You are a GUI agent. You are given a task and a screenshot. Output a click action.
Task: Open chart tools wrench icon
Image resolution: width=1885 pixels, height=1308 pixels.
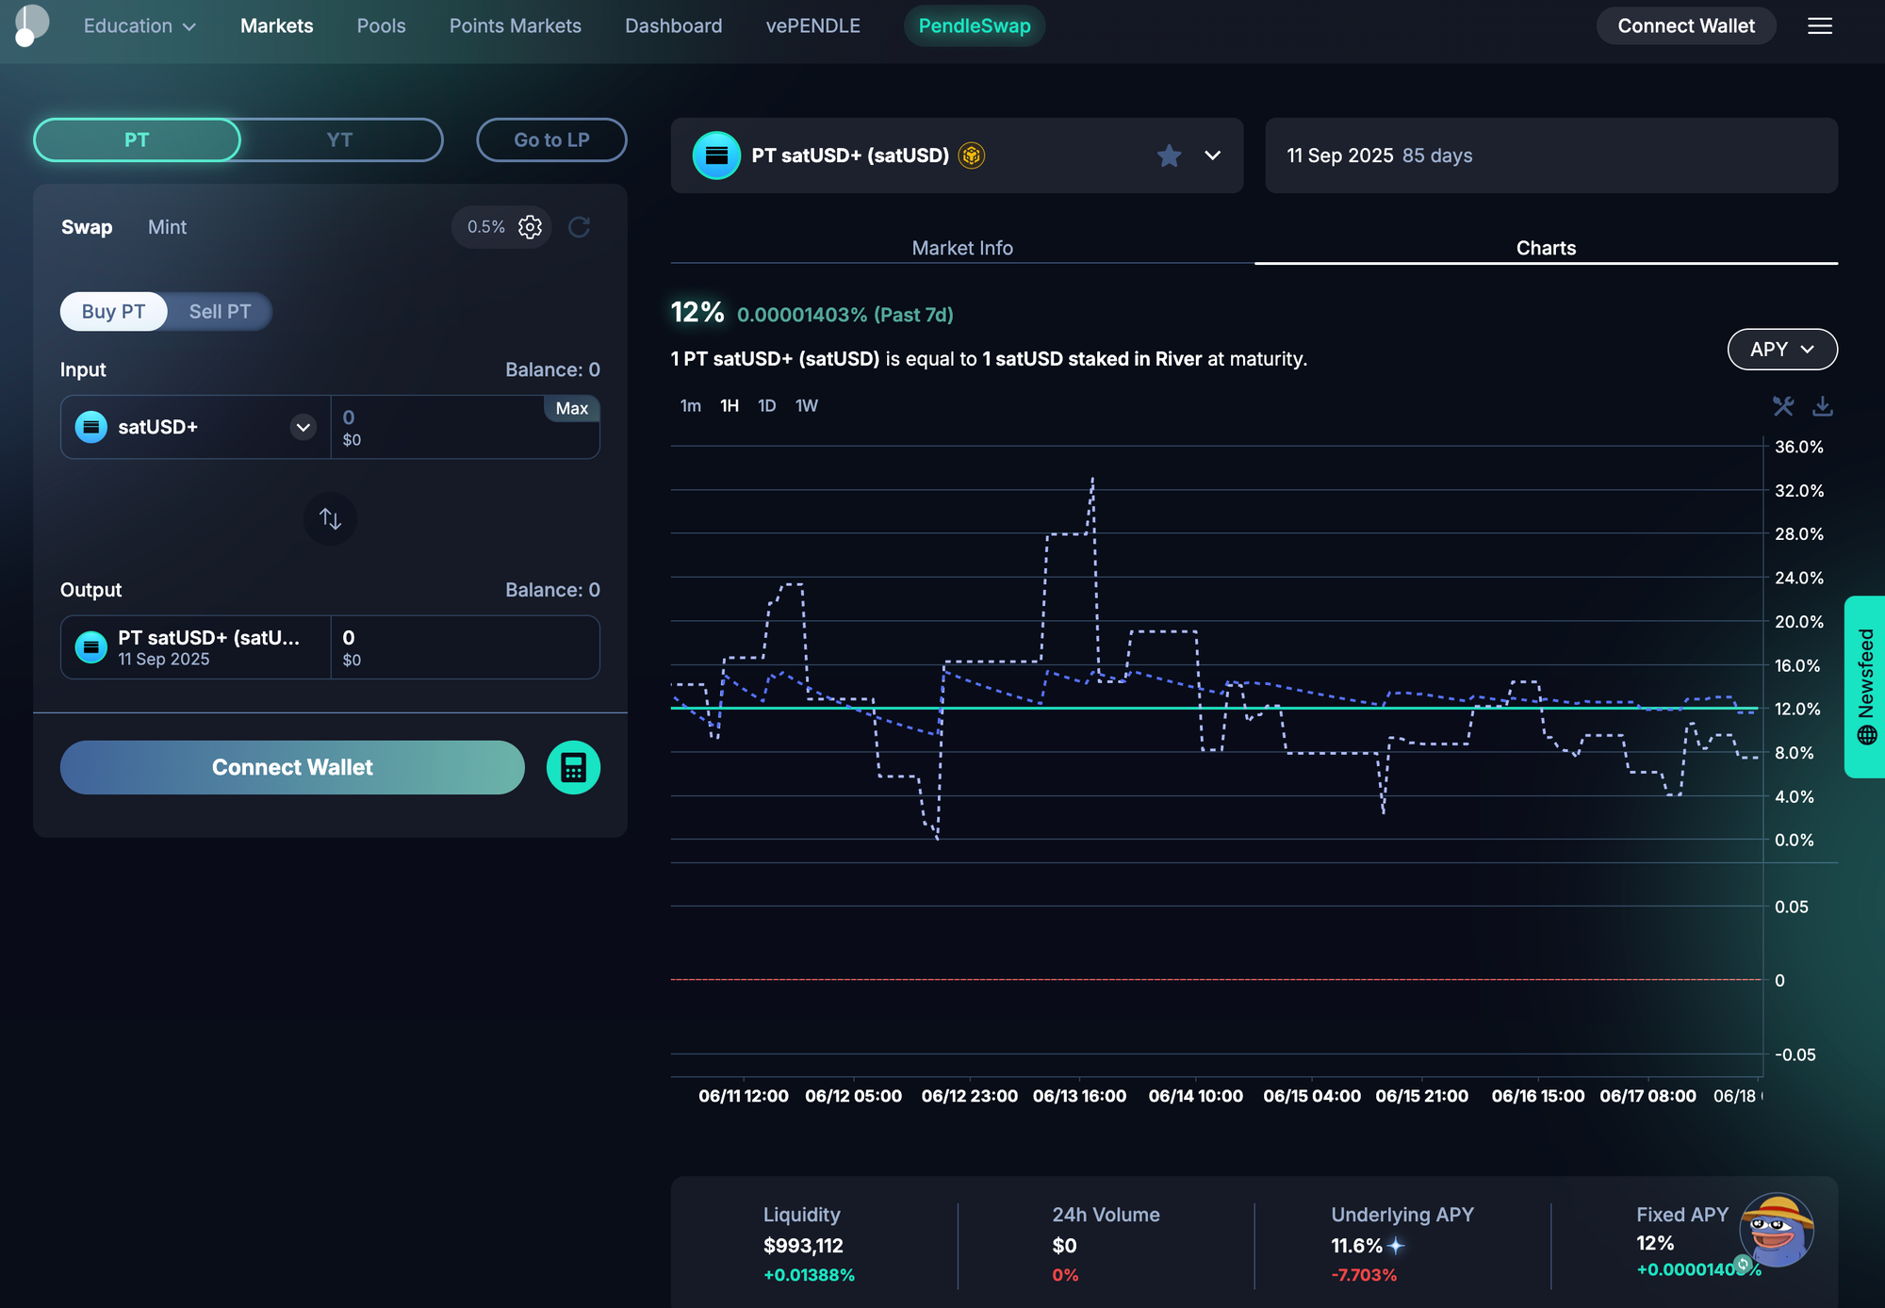[x=1782, y=406]
